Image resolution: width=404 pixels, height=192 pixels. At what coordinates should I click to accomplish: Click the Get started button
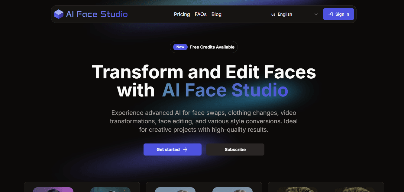(173, 150)
